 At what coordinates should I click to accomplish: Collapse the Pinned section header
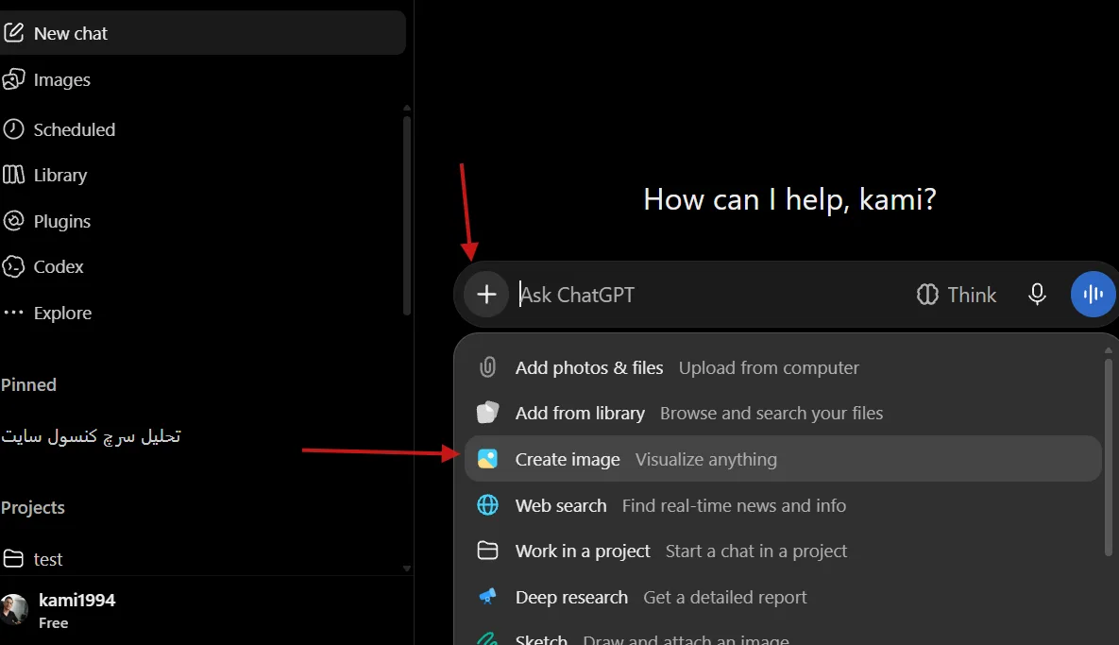click(x=28, y=384)
